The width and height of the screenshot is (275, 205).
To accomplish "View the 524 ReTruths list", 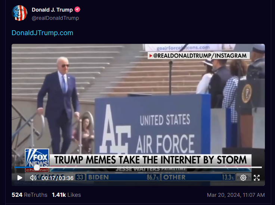I will tap(30, 195).
